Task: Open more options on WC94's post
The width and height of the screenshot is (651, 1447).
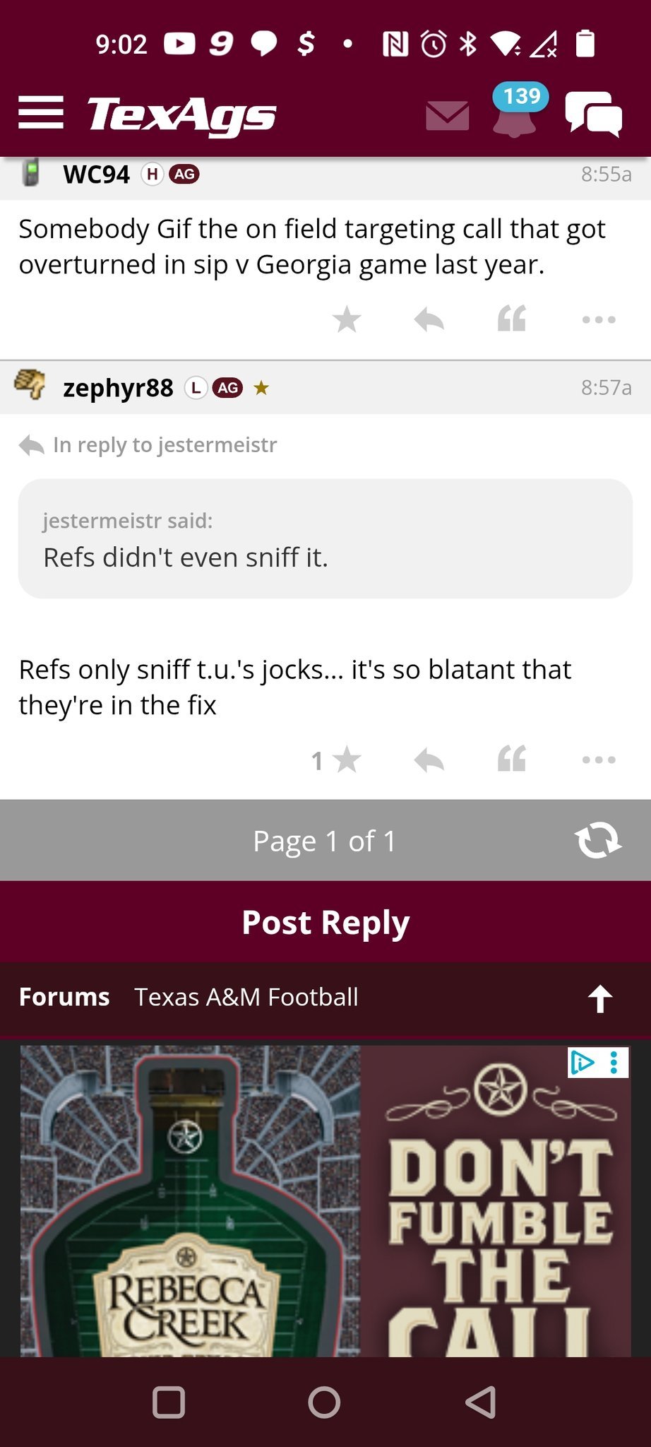Action: (x=599, y=319)
